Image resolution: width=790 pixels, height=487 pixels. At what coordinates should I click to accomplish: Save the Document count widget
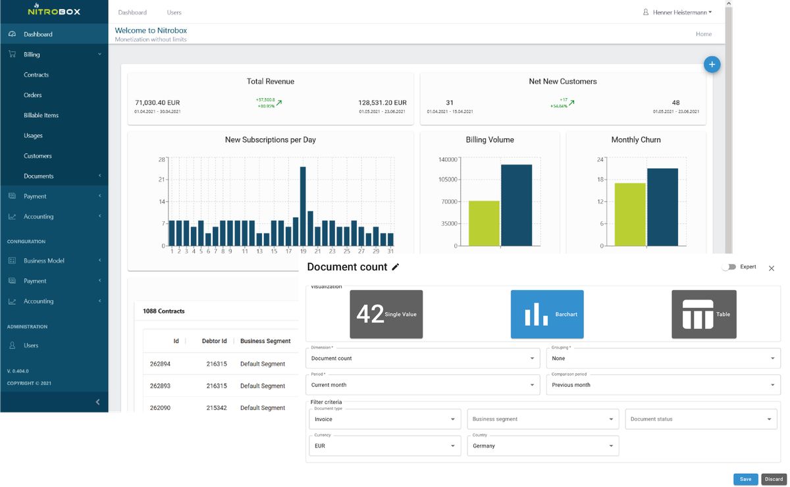(745, 479)
